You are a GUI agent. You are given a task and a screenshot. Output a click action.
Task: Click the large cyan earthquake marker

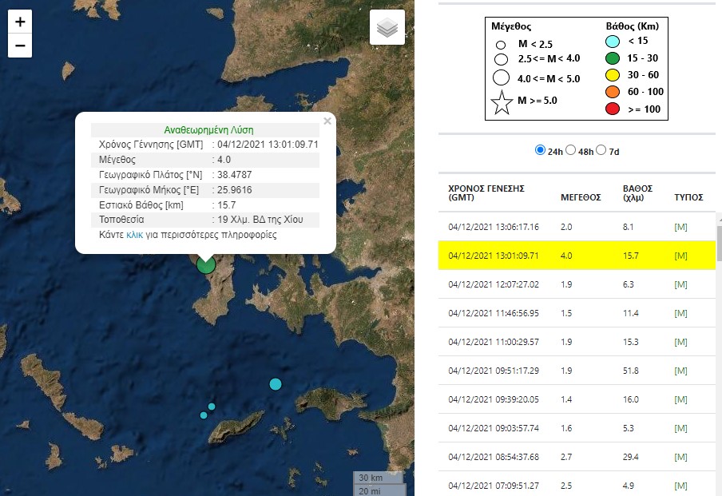click(276, 384)
